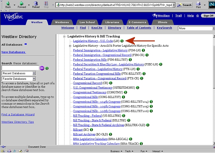Open the KeyCite menu link
This screenshot has height=153, width=215.
tap(97, 28)
